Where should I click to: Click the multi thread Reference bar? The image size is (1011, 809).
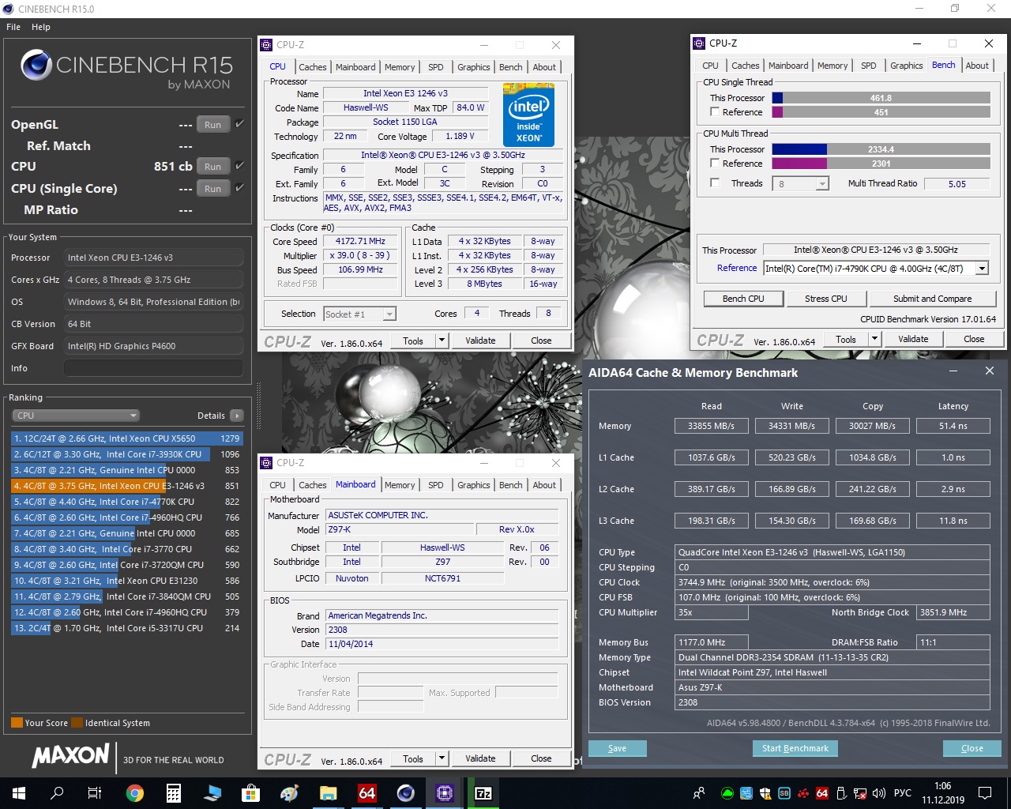(x=881, y=164)
